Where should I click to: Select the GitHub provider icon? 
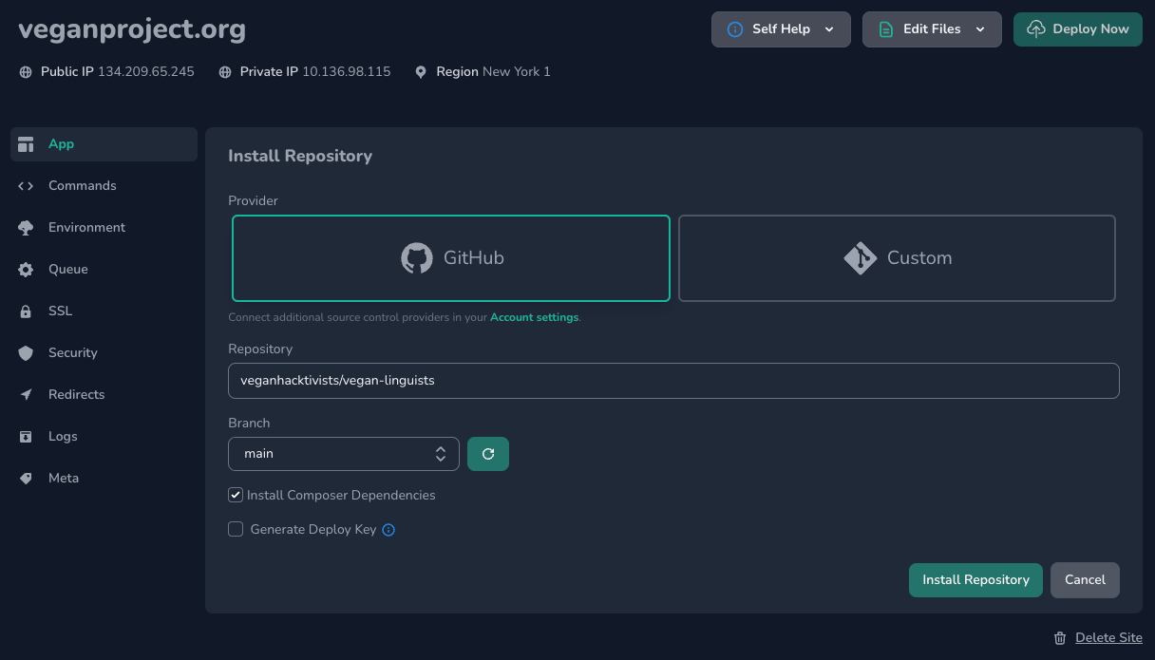(416, 257)
